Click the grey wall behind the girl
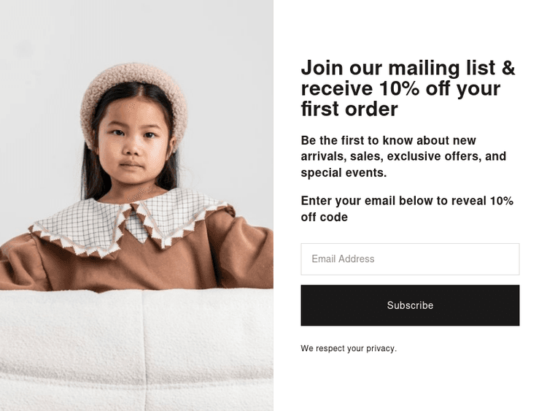This screenshot has width=547, height=411. coord(223,88)
